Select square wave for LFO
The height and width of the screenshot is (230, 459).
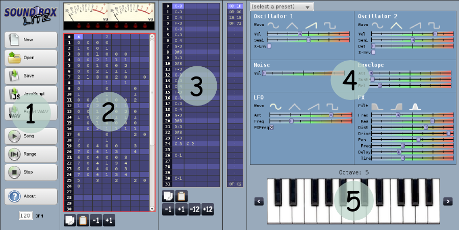332,107
